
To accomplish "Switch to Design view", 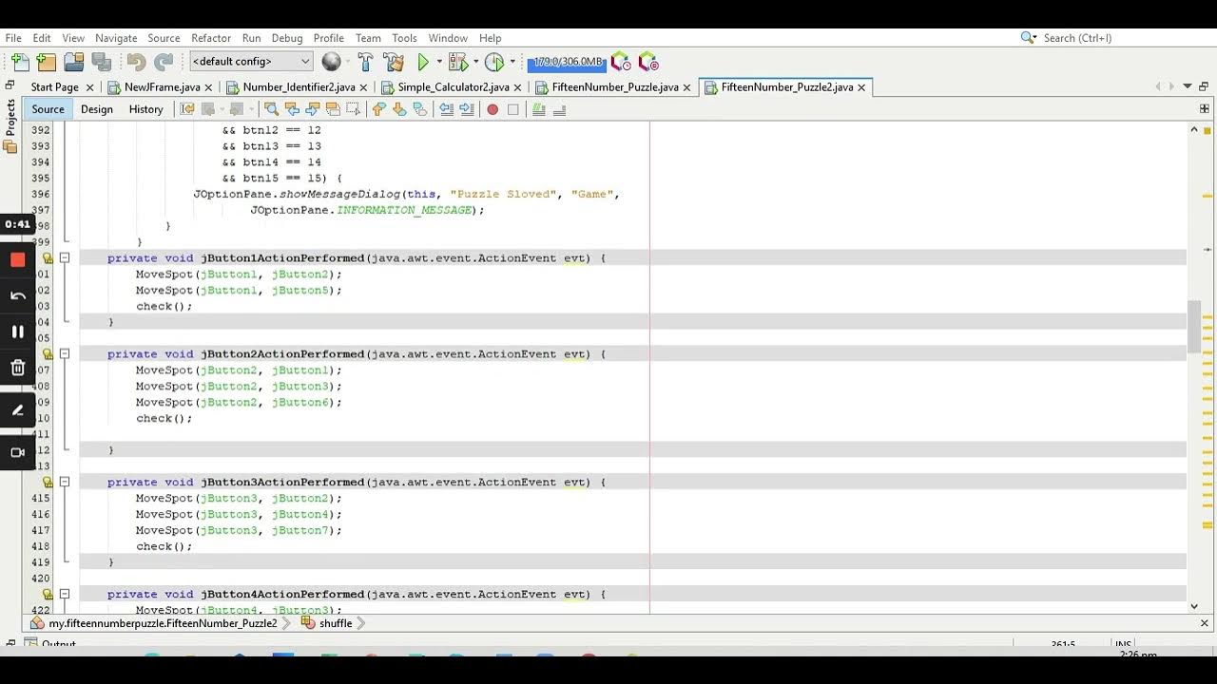I will (96, 109).
